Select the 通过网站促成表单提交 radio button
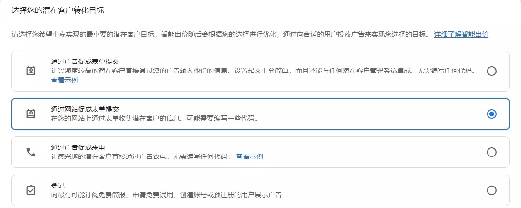The image size is (521, 208). tap(491, 114)
